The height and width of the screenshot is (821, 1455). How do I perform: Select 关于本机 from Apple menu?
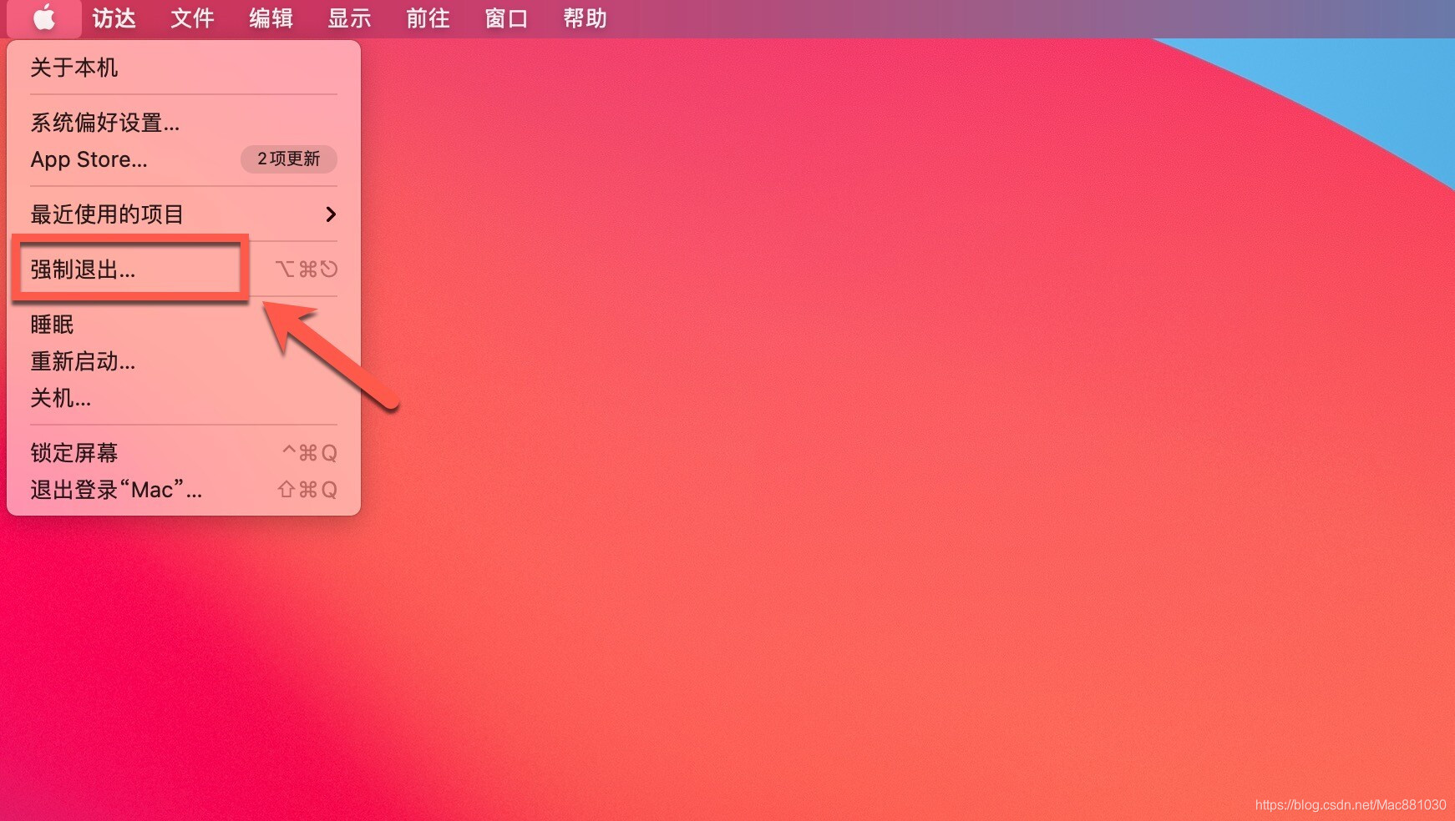click(x=184, y=68)
